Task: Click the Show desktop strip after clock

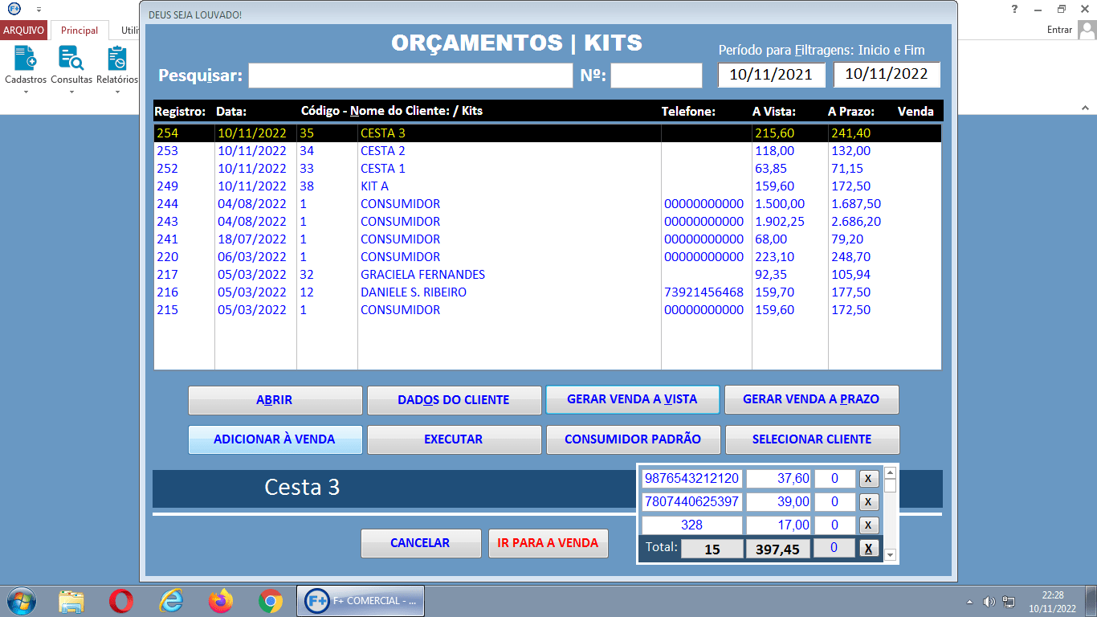Action: pyautogui.click(x=1091, y=601)
